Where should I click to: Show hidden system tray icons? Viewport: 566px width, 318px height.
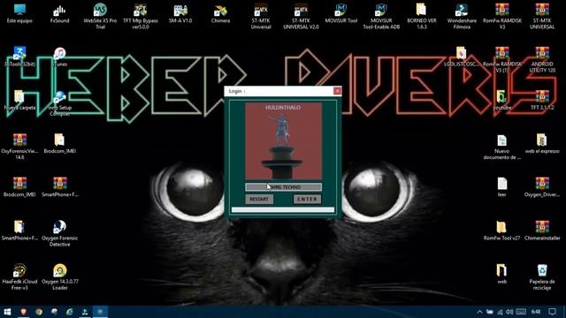tap(479, 312)
